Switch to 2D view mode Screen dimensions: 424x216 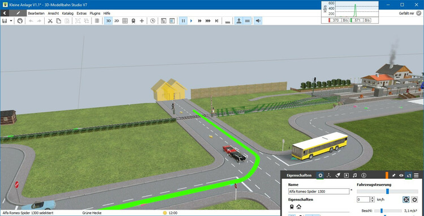pos(116,21)
